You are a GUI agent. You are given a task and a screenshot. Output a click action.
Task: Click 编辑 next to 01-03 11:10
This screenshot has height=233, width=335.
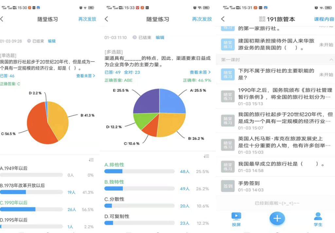tap(160, 38)
